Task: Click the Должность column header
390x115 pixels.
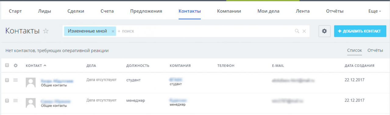Action: pyautogui.click(x=138, y=65)
